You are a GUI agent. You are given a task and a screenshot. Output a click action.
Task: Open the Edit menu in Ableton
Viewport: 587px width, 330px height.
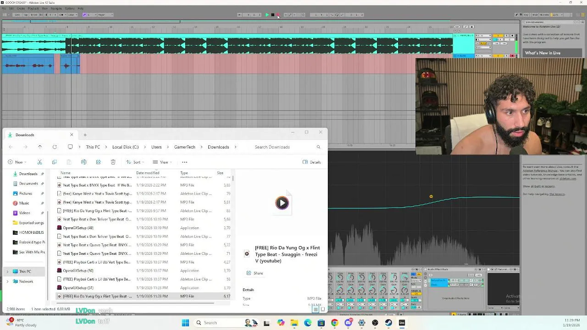11,8
